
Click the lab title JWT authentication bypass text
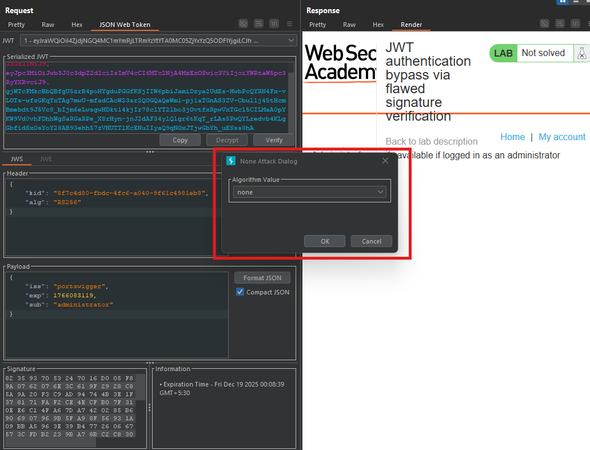[x=428, y=82]
